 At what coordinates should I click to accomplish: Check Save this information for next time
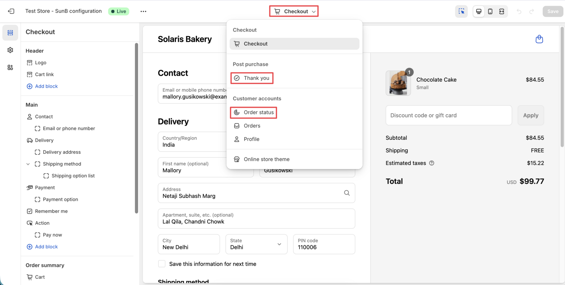tap(162, 264)
